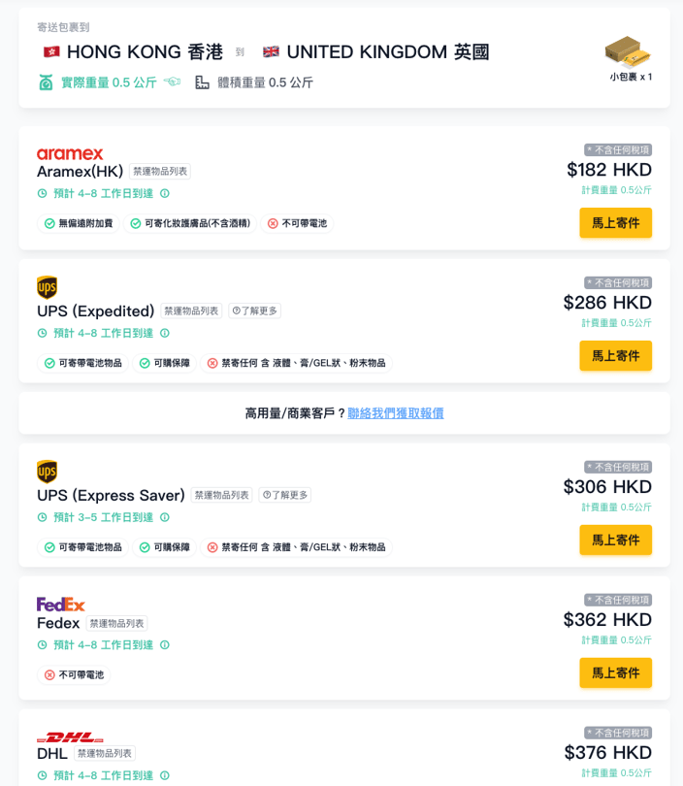This screenshot has width=683, height=786.
Task: Click the Aramex carrier logo
Action: pos(70,153)
